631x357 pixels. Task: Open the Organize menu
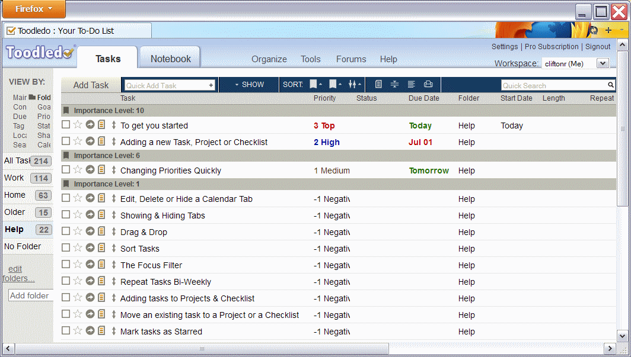(x=269, y=59)
